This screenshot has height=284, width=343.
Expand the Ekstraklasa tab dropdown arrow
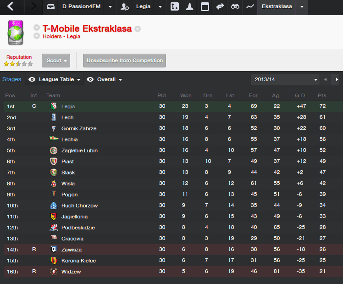pos(302,7)
